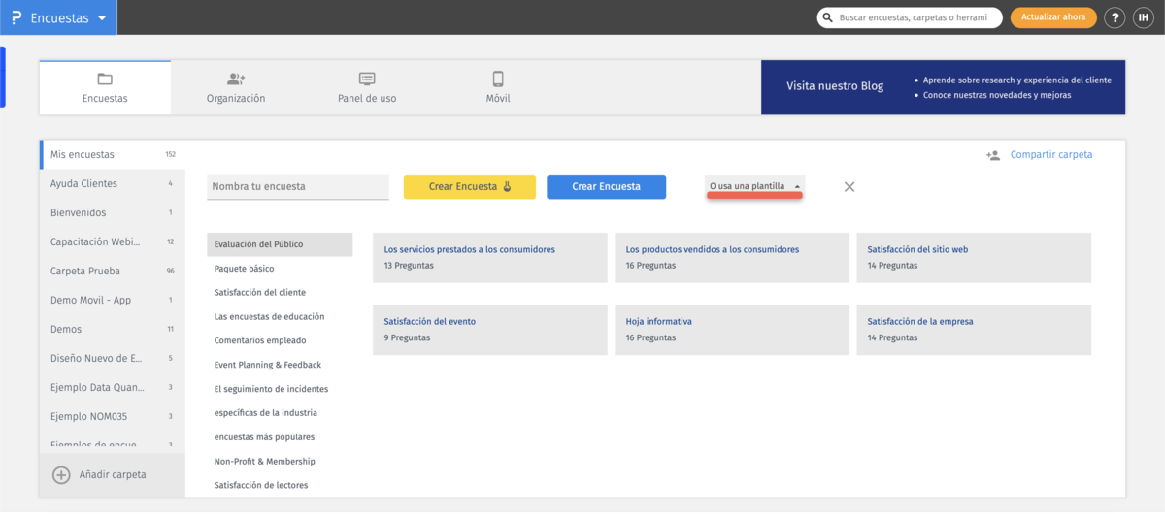Click the search magnifier icon

point(827,17)
